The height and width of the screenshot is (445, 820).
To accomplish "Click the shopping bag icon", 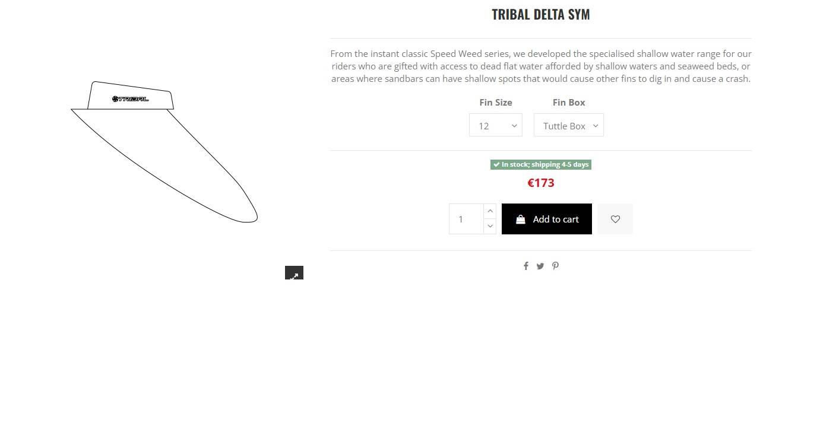I will point(521,220).
